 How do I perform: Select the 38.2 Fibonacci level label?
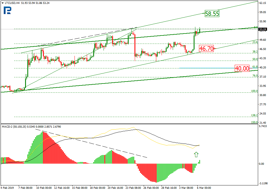click(255, 51)
